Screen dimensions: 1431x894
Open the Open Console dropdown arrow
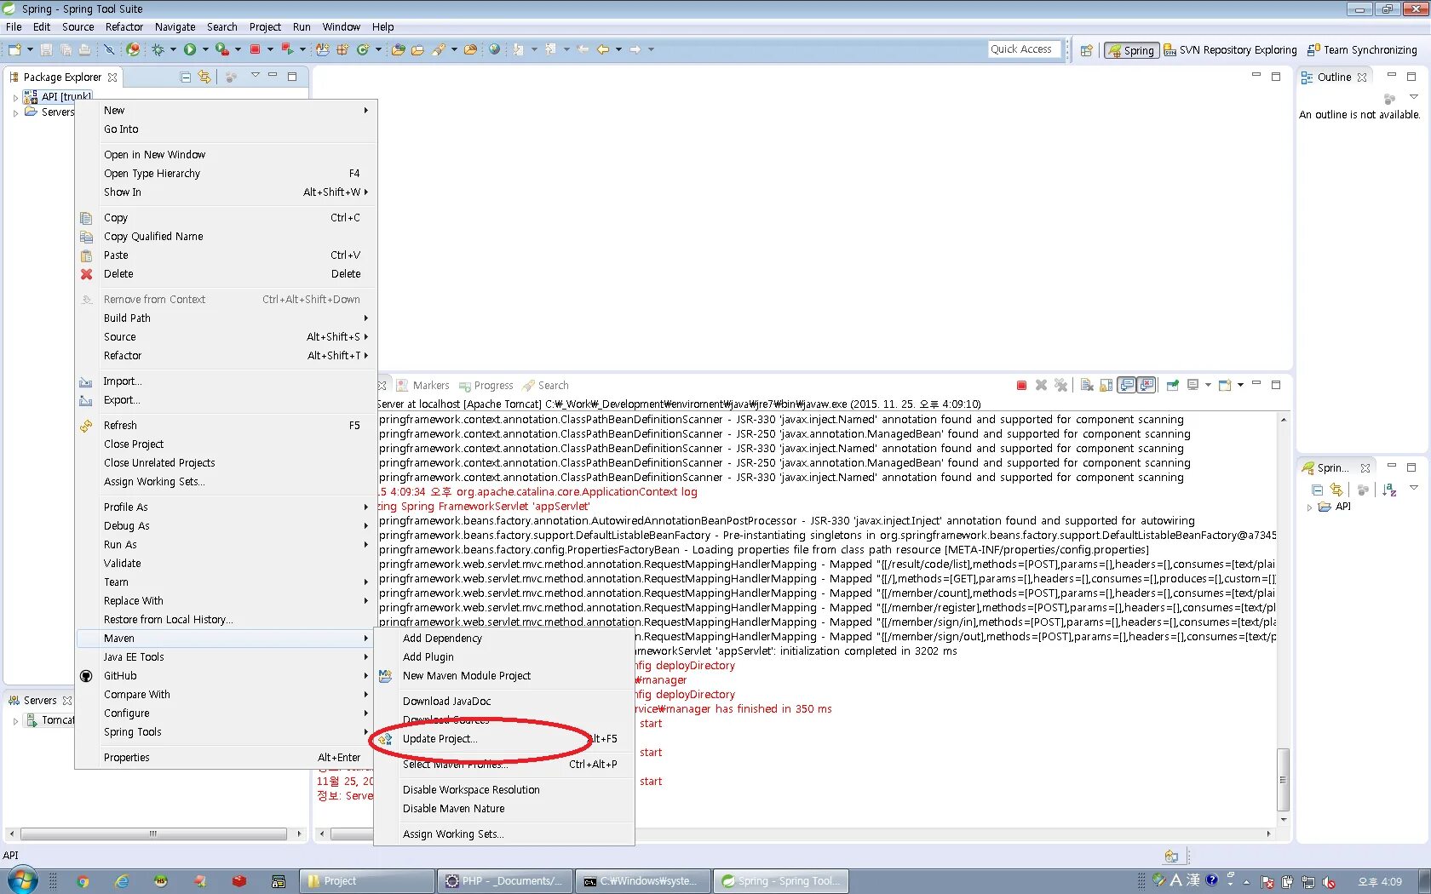click(1240, 386)
